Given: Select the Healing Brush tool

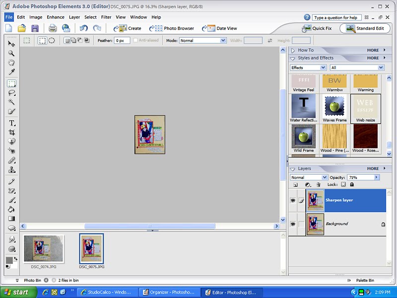Looking at the screenshot, I should 11,160.
